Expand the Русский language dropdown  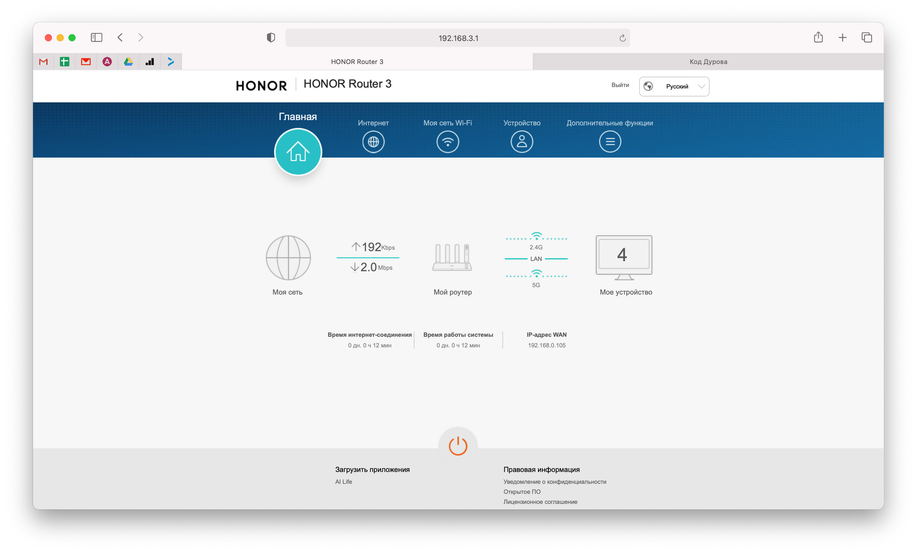[674, 86]
